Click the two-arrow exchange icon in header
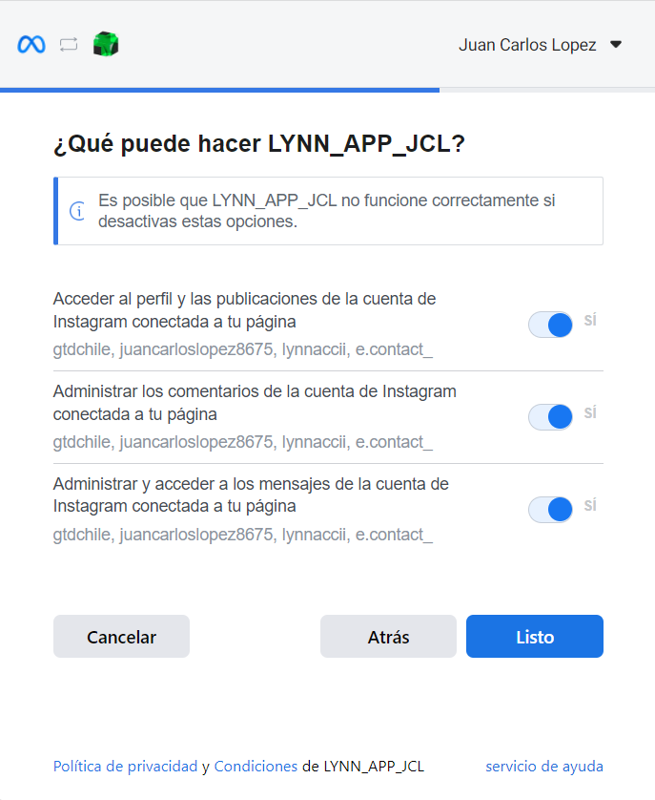 [x=68, y=45]
